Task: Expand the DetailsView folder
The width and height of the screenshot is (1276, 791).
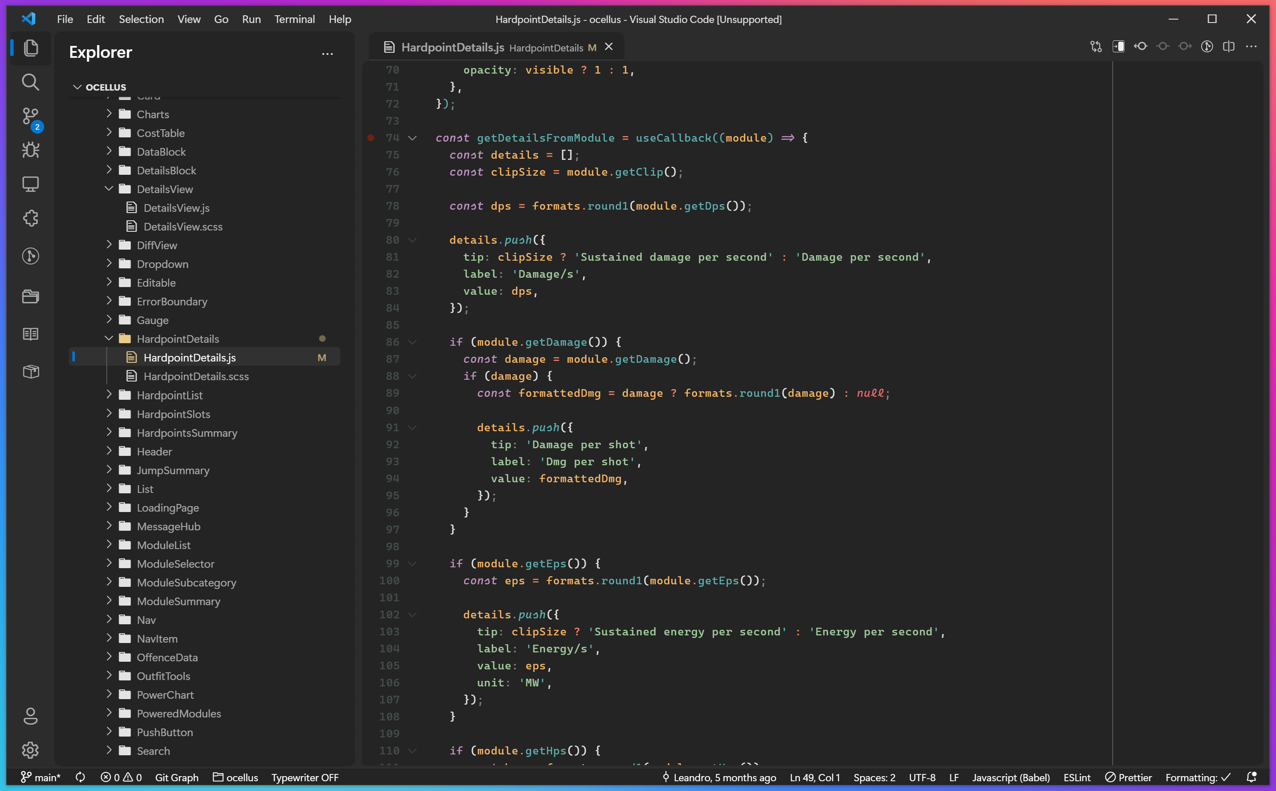Action: click(108, 189)
